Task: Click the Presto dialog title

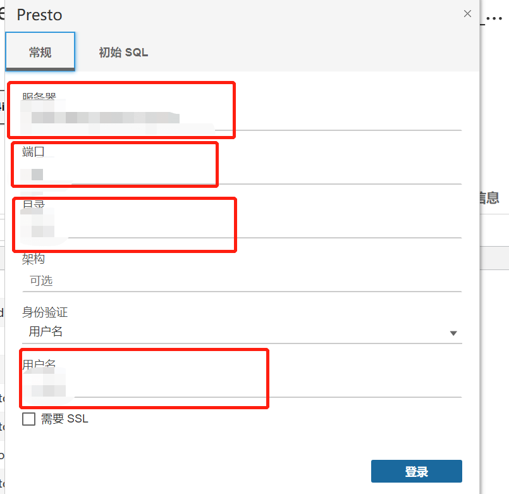Action: pyautogui.click(x=39, y=15)
